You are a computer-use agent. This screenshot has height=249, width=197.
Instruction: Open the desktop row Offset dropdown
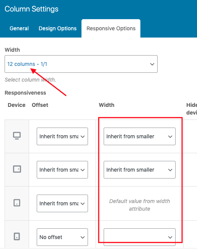pyautogui.click(x=62, y=136)
